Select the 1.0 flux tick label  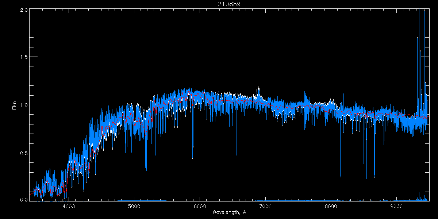click(x=24, y=105)
